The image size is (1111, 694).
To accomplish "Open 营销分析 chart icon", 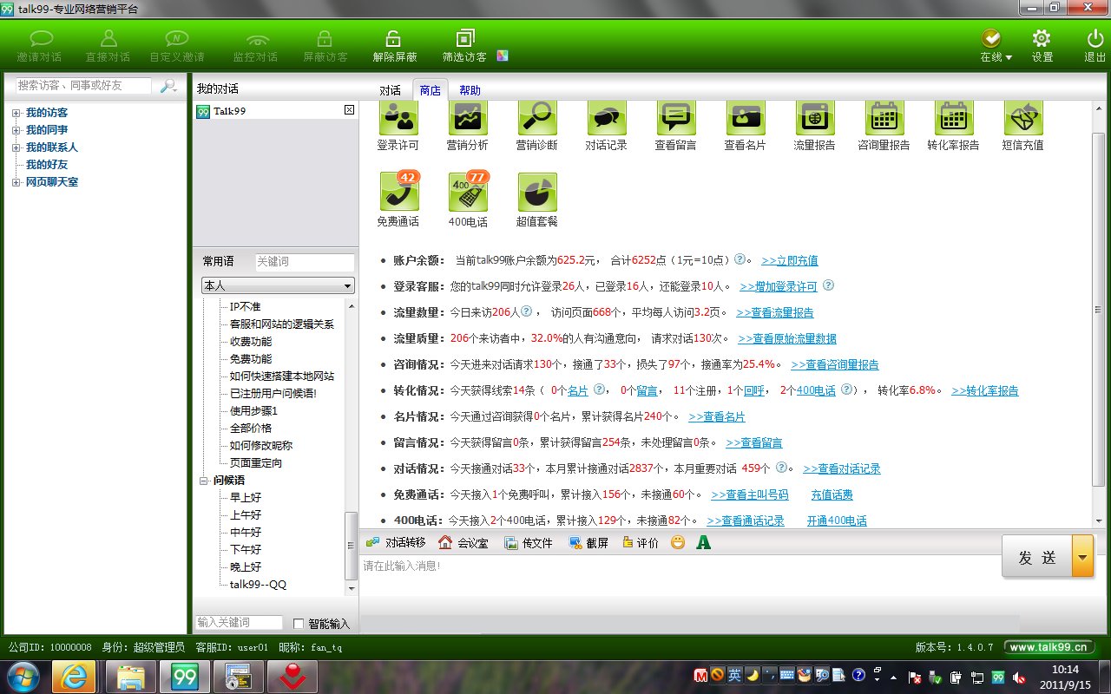I will point(468,127).
